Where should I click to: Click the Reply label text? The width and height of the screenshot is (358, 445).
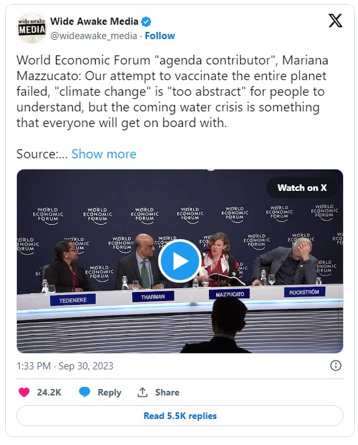pyautogui.click(x=109, y=392)
